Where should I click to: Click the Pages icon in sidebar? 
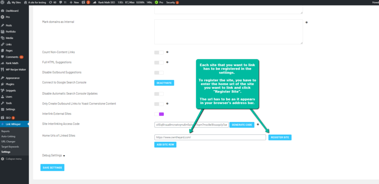[x=3, y=51]
